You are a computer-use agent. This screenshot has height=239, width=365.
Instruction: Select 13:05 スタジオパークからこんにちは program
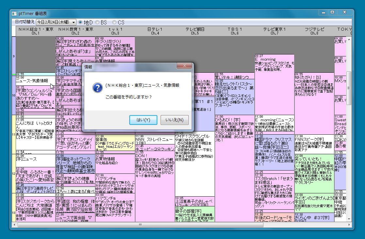pyautogui.click(x=35, y=209)
